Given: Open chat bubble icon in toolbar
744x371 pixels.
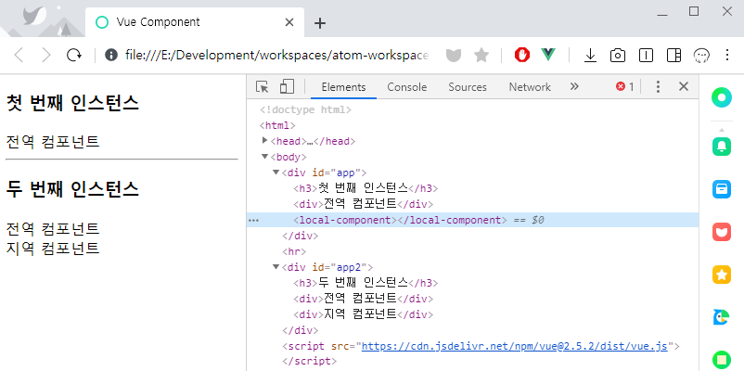Looking at the screenshot, I should 701,56.
